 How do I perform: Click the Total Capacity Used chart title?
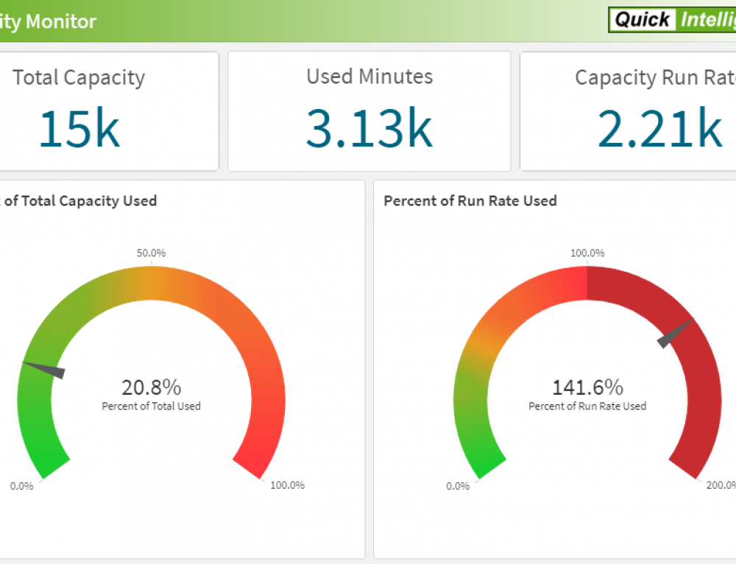(79, 200)
